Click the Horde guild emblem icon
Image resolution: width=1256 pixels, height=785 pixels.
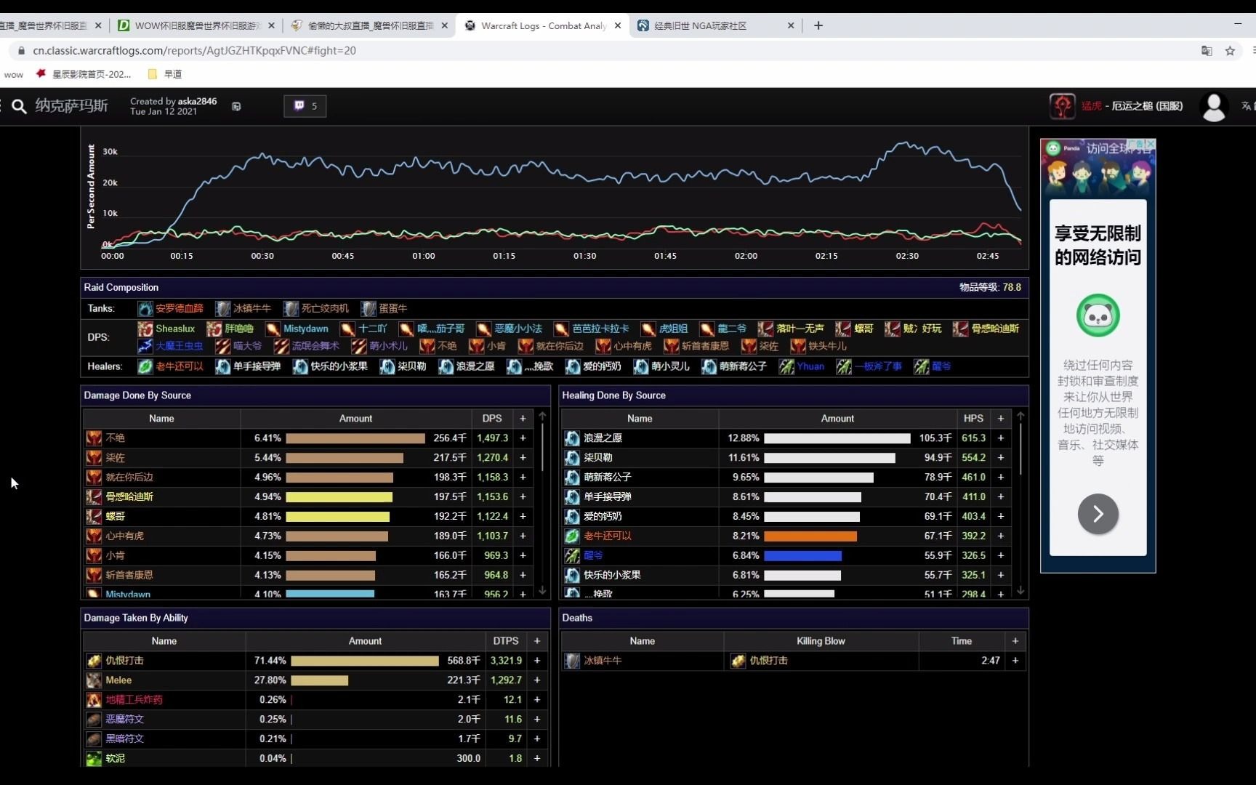tap(1062, 106)
